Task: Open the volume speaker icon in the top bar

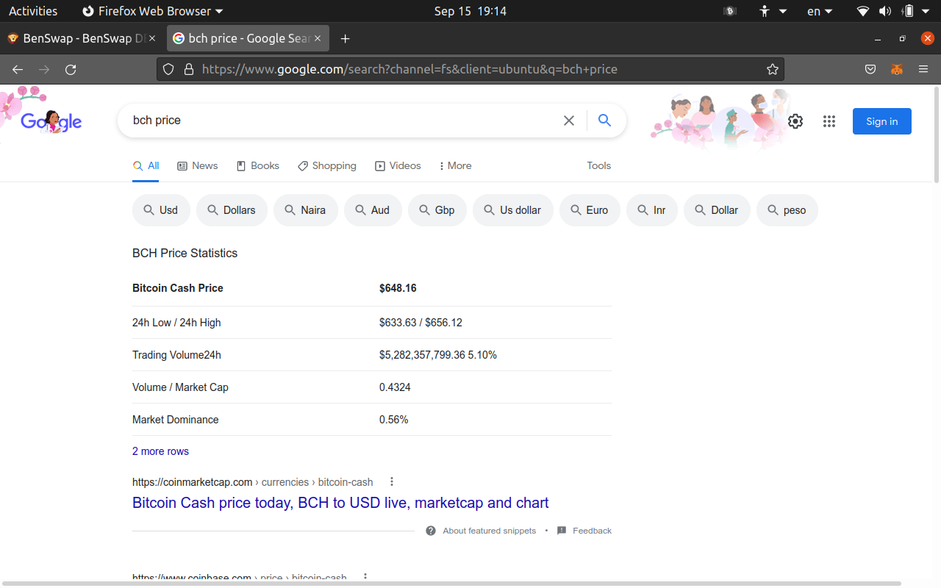Action: pos(884,11)
